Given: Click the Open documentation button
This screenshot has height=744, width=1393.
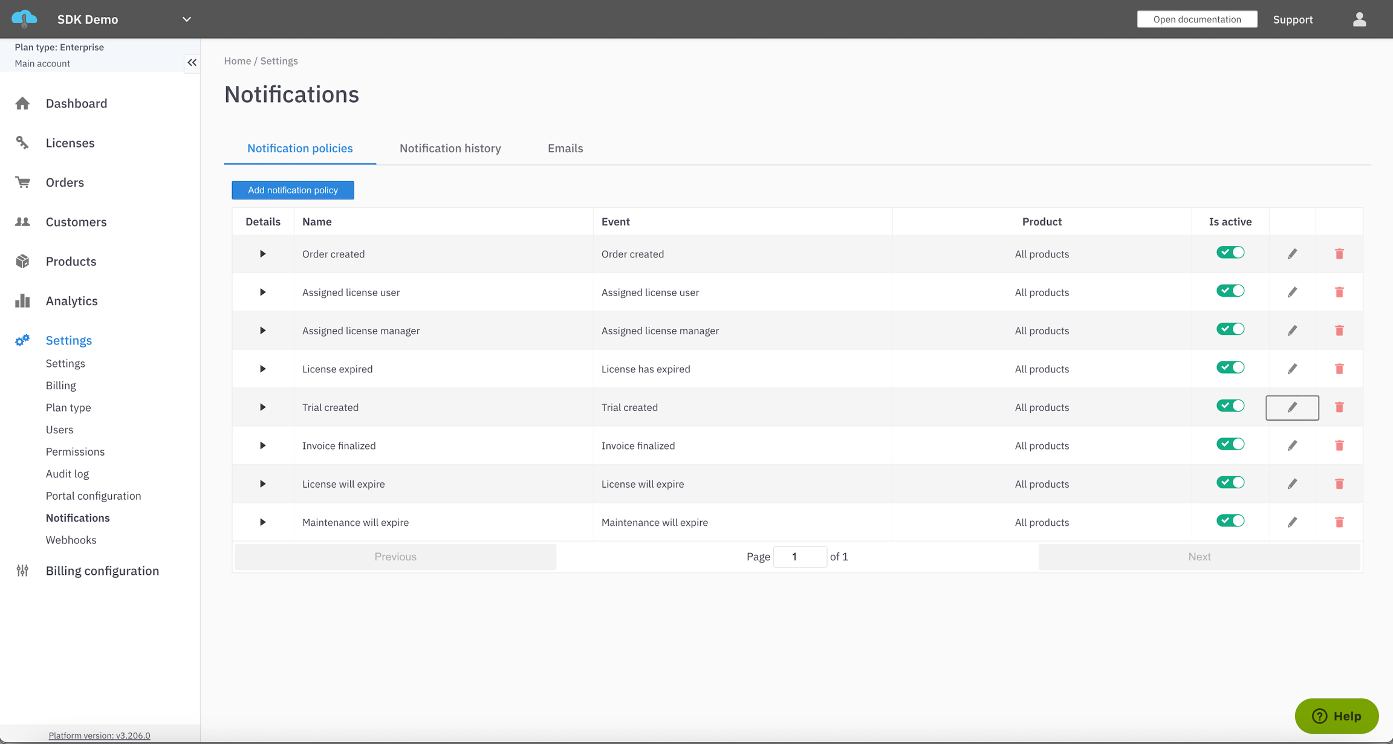Looking at the screenshot, I should [1197, 19].
